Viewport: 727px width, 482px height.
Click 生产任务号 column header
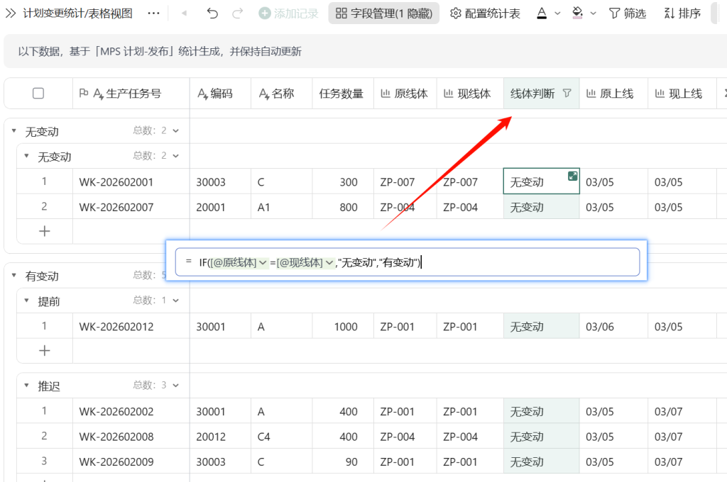131,94
